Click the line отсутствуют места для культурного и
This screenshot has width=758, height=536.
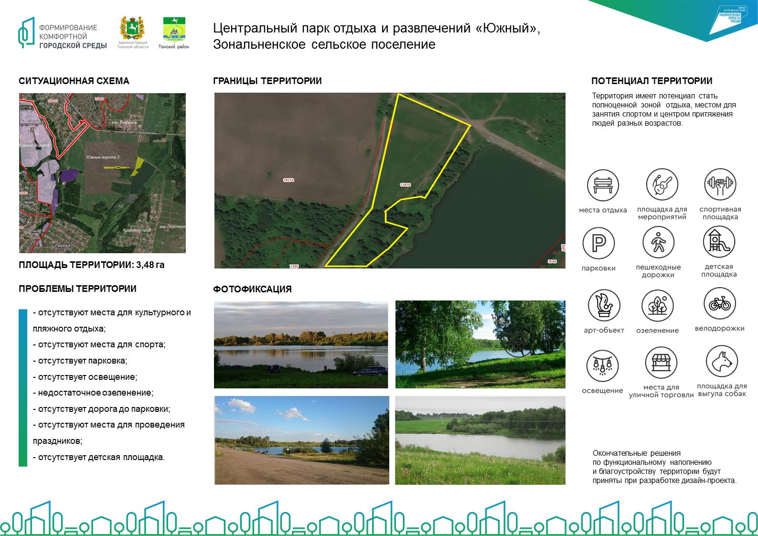click(112, 313)
